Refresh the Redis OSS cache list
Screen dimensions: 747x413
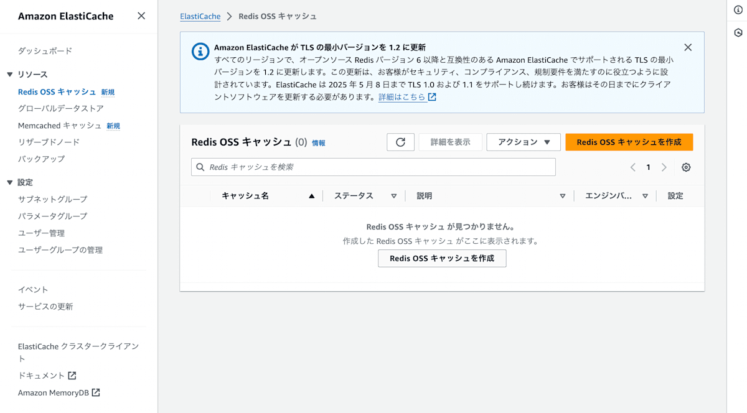pyautogui.click(x=400, y=142)
